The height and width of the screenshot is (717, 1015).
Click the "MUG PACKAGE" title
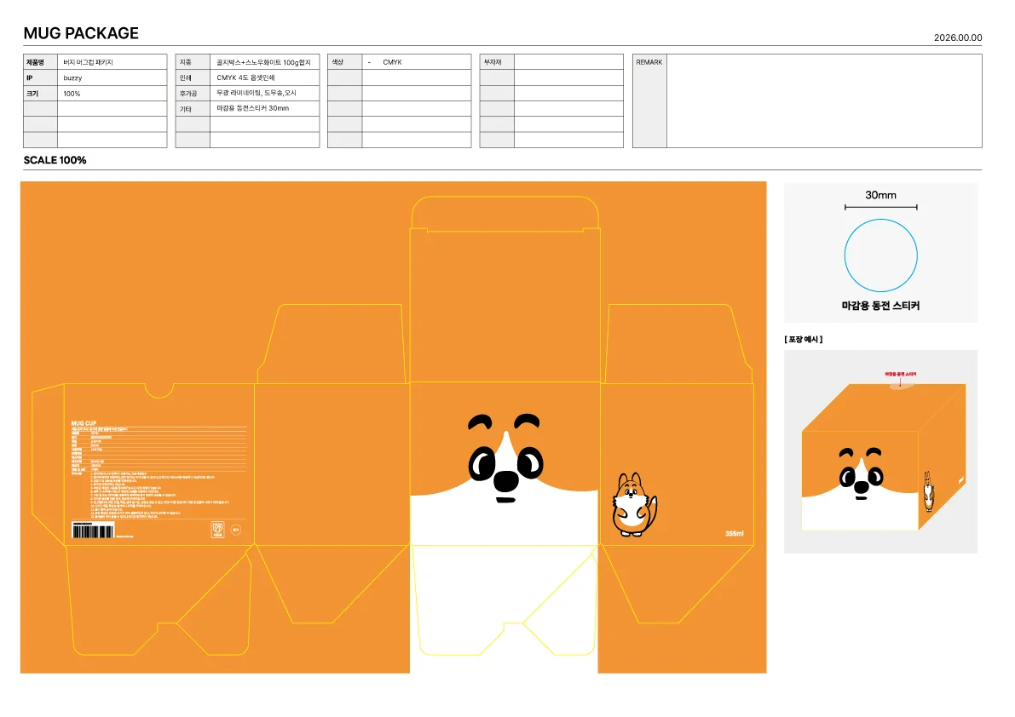pos(81,33)
